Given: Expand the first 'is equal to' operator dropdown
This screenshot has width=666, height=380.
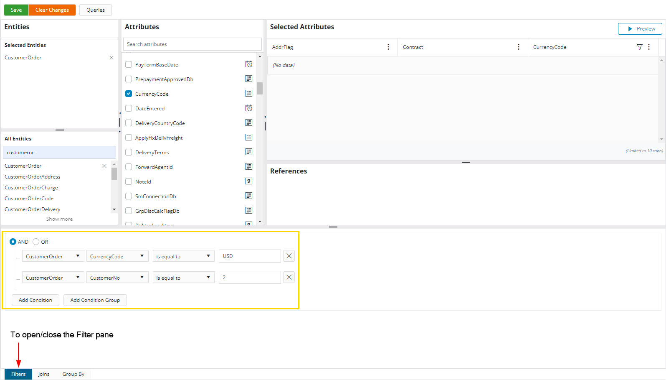Looking at the screenshot, I should coord(183,256).
